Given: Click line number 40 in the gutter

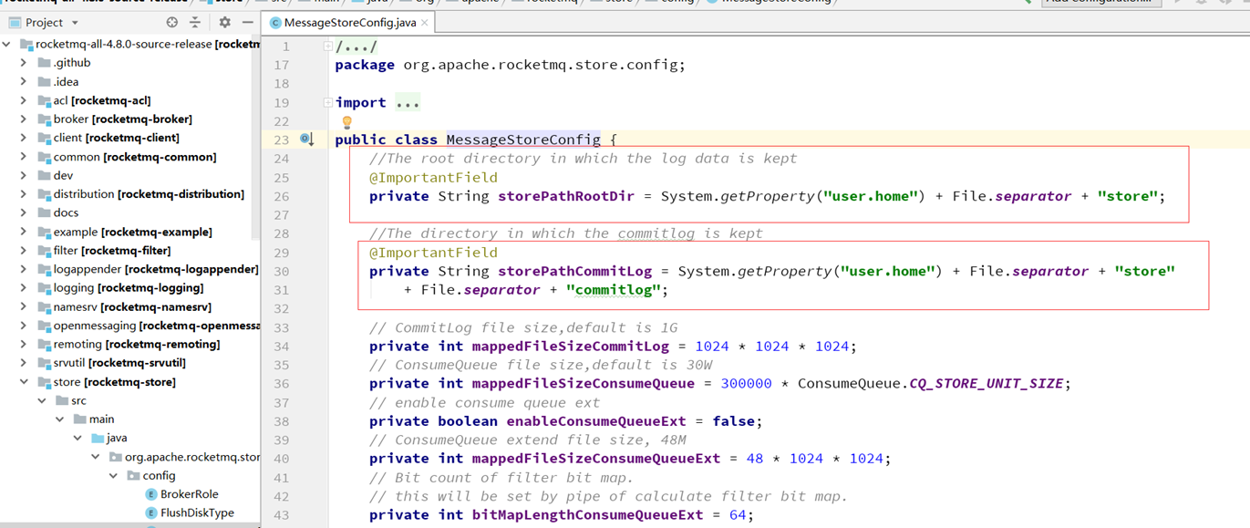Looking at the screenshot, I should pyautogui.click(x=281, y=459).
